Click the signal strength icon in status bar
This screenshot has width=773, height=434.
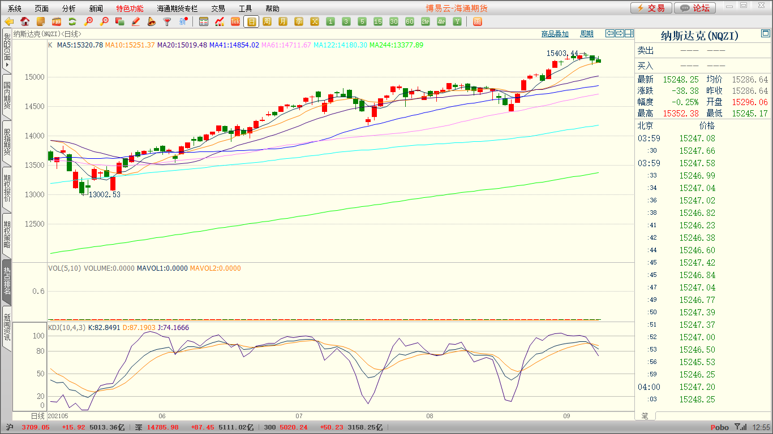pyautogui.click(x=740, y=427)
